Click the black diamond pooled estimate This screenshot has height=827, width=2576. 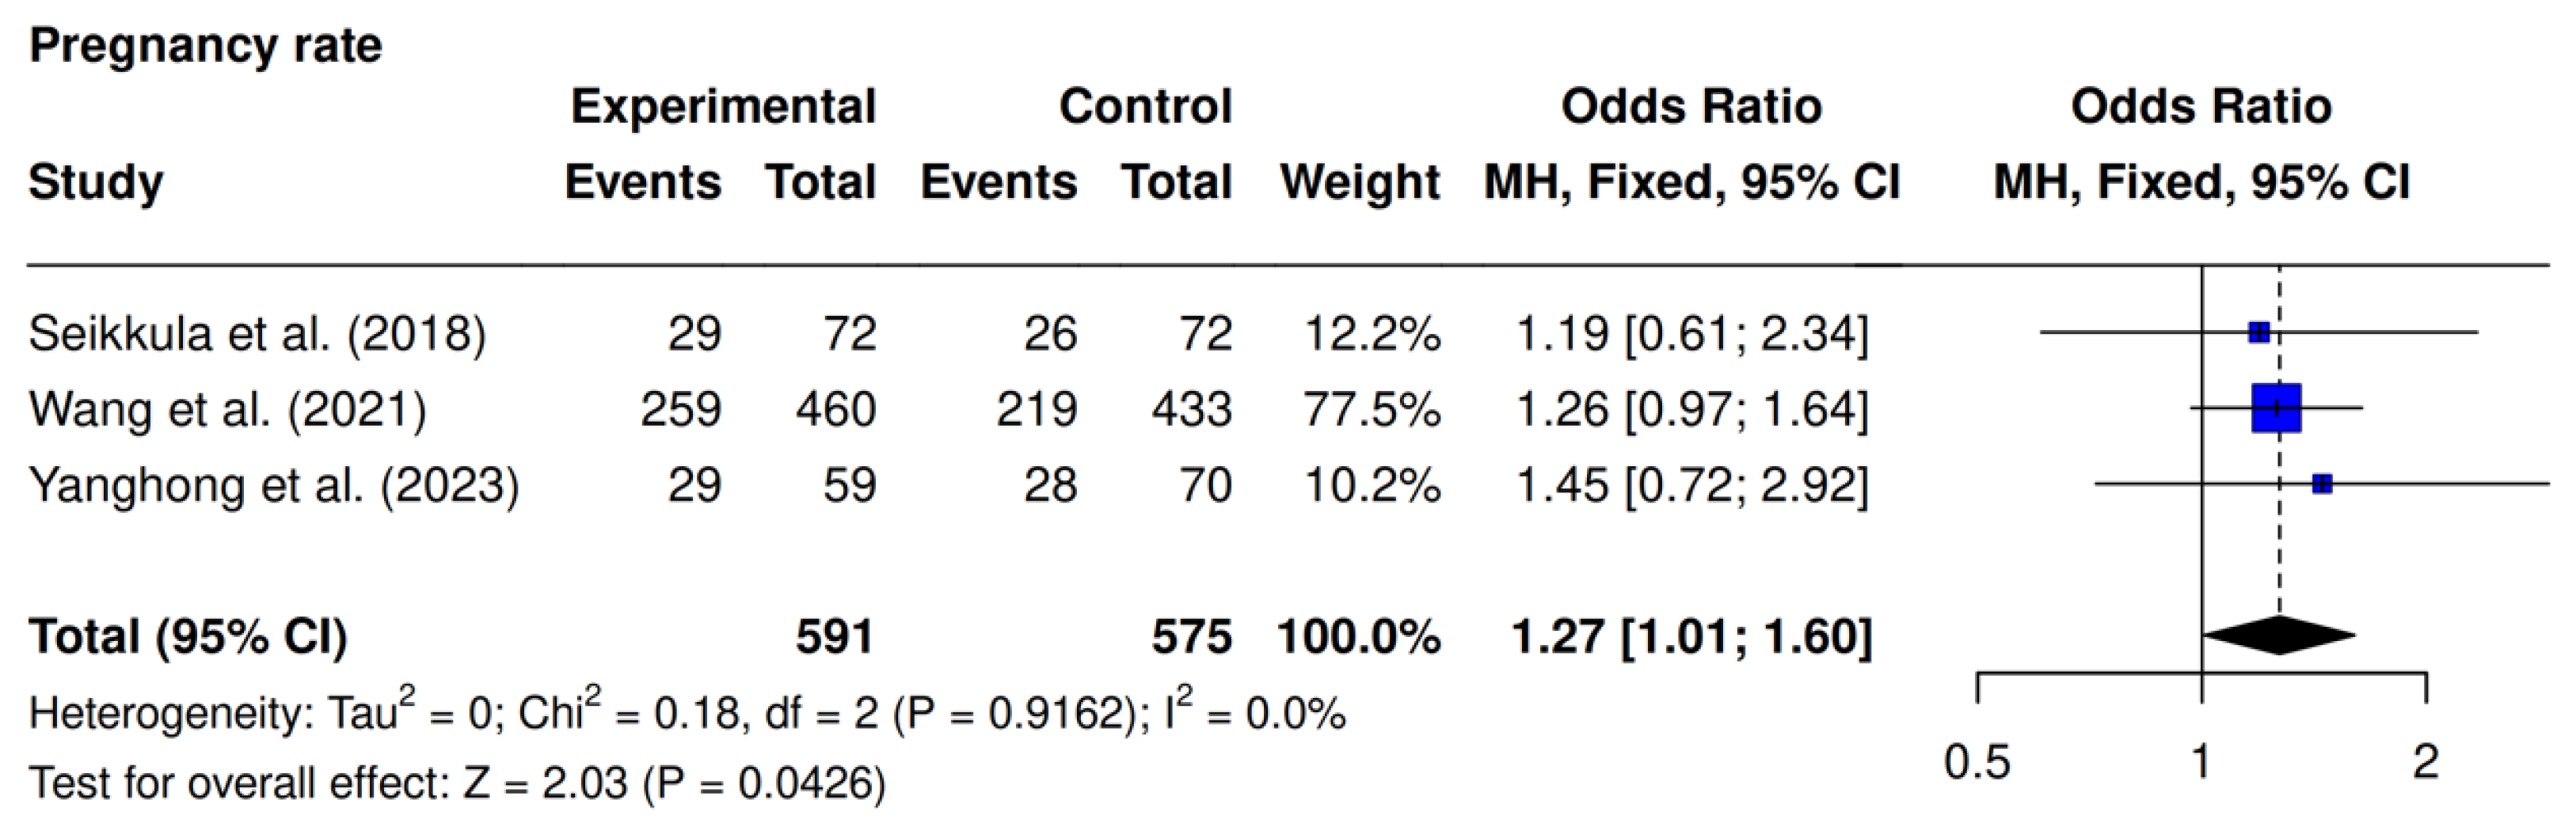click(x=2278, y=635)
